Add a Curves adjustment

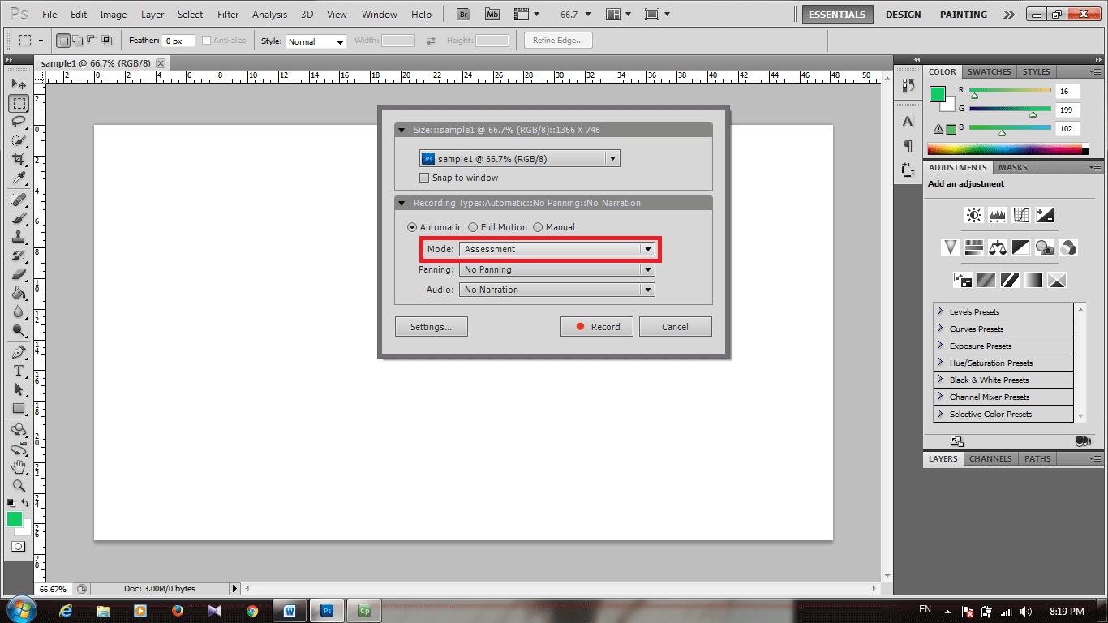(1021, 215)
